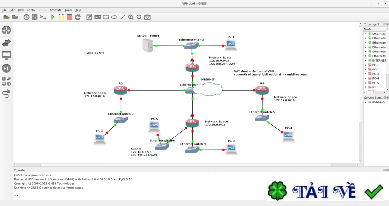Select the PC-1 VPCS node on canvas
389x206 pixels.
point(230,45)
